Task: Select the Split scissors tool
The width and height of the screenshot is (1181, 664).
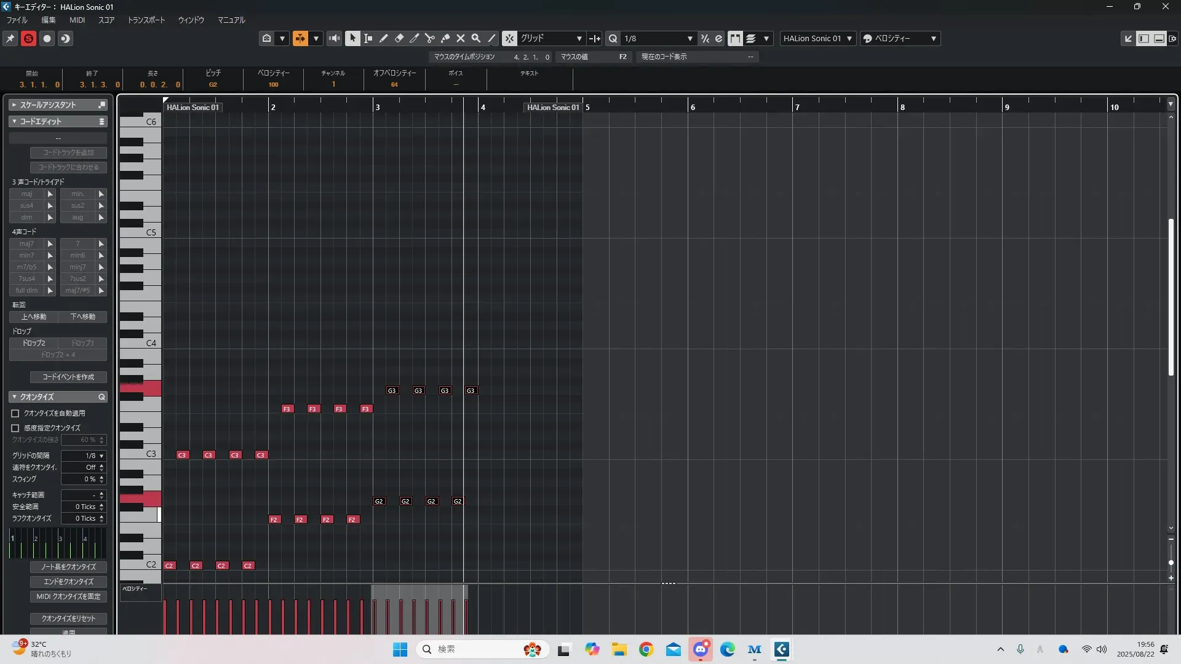Action: click(429, 38)
